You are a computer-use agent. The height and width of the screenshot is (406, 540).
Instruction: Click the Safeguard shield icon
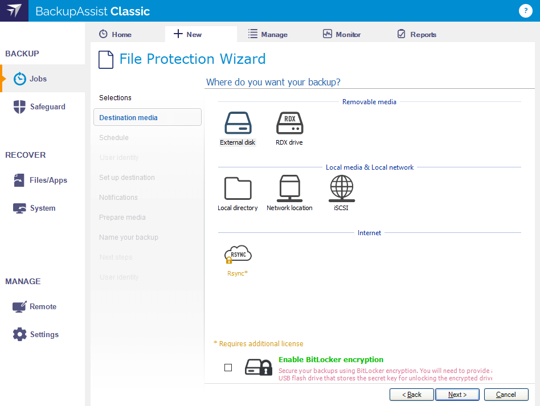click(x=19, y=106)
